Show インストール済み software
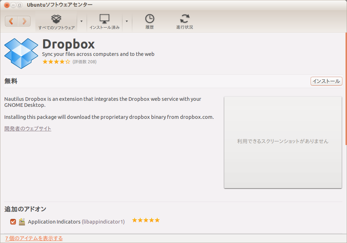 (x=104, y=22)
